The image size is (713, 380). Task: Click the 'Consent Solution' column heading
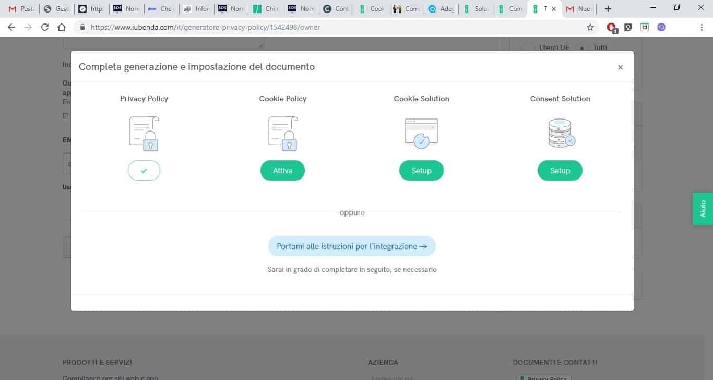pyautogui.click(x=560, y=98)
